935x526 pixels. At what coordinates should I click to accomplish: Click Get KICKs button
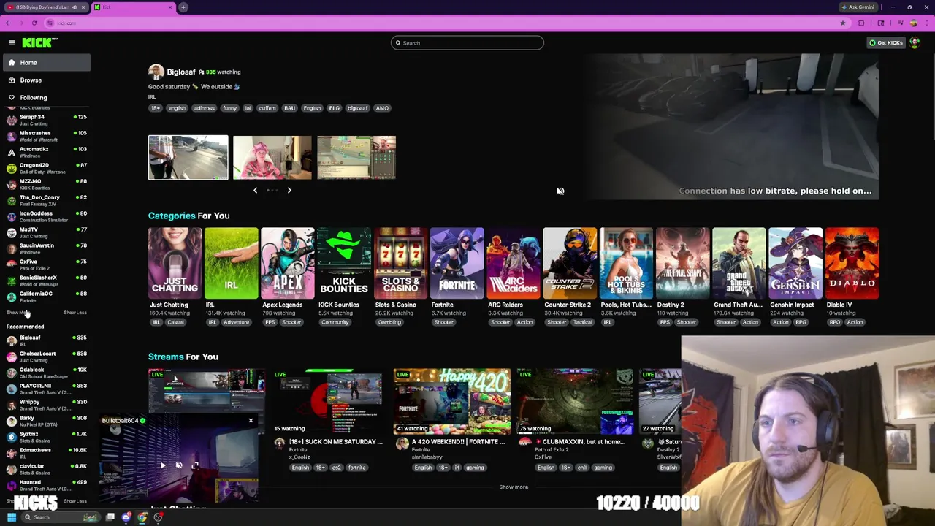point(885,43)
